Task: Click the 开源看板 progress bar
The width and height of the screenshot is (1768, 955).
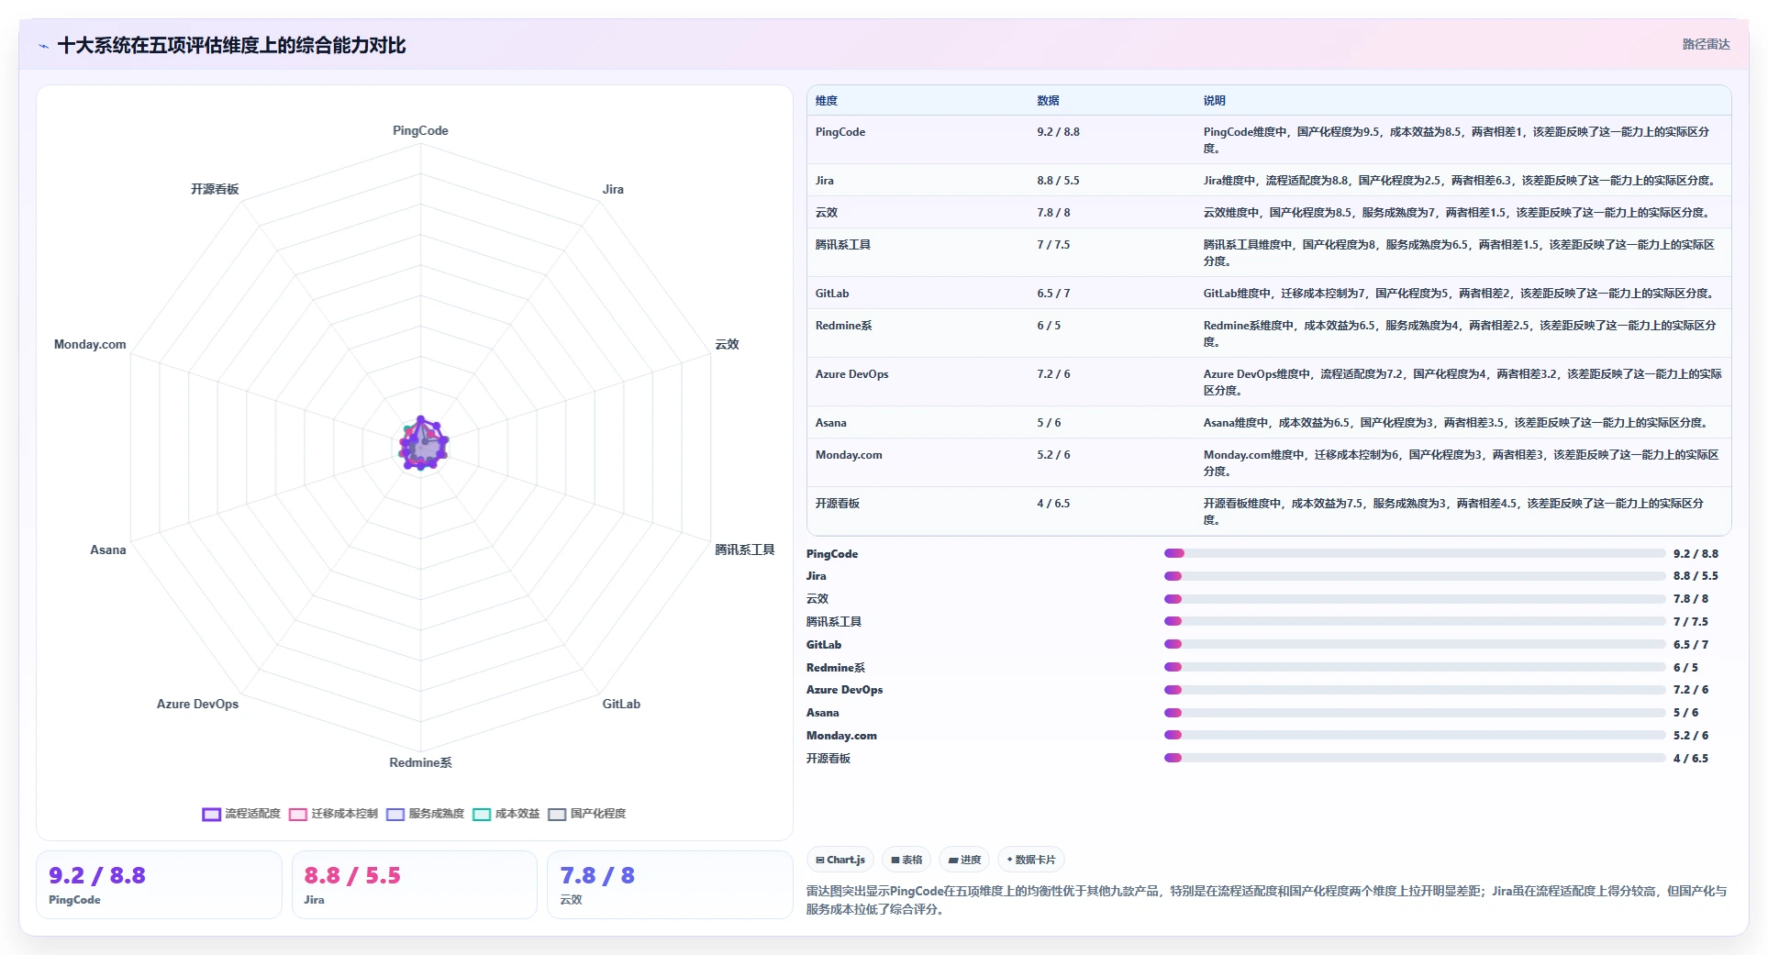Action: 1415,758
